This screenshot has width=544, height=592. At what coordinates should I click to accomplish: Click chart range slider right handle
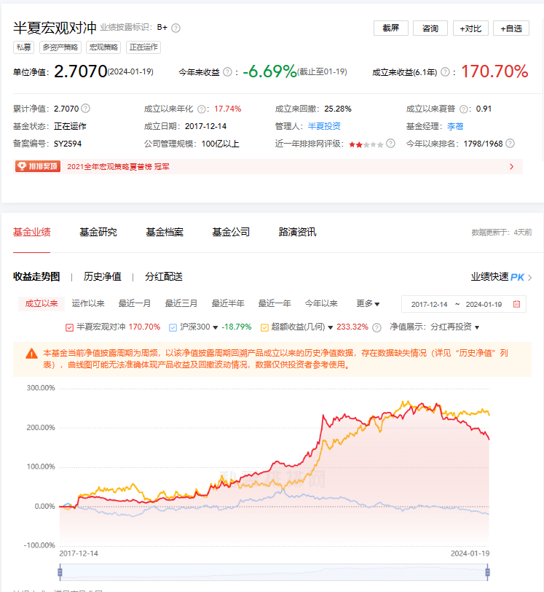[x=487, y=572]
